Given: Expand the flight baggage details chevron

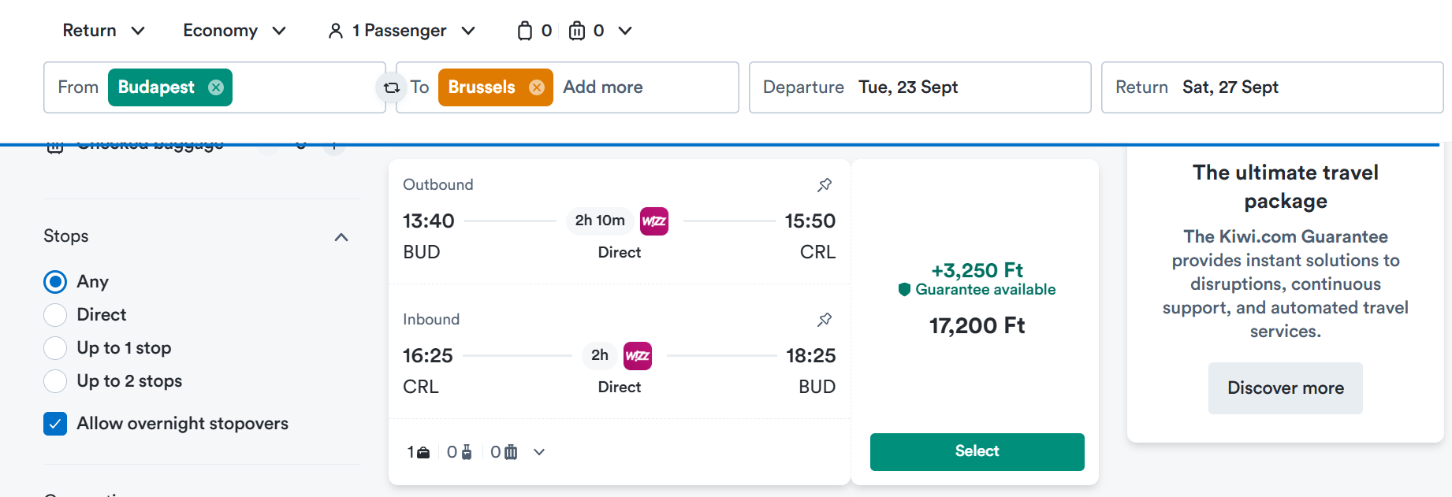Looking at the screenshot, I should tap(539, 452).
